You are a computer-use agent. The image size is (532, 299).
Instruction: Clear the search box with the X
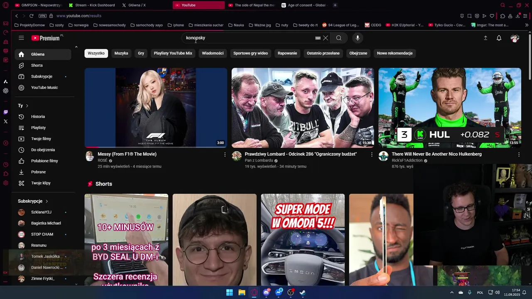[x=325, y=38]
